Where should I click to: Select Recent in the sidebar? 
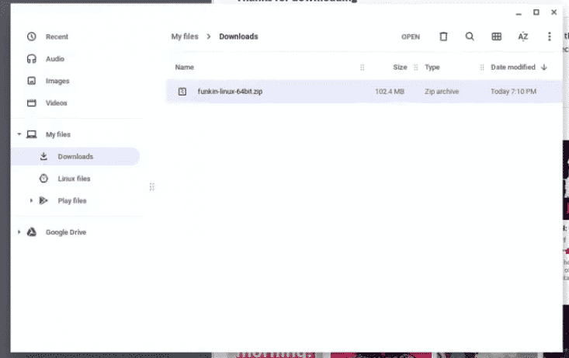coord(57,36)
